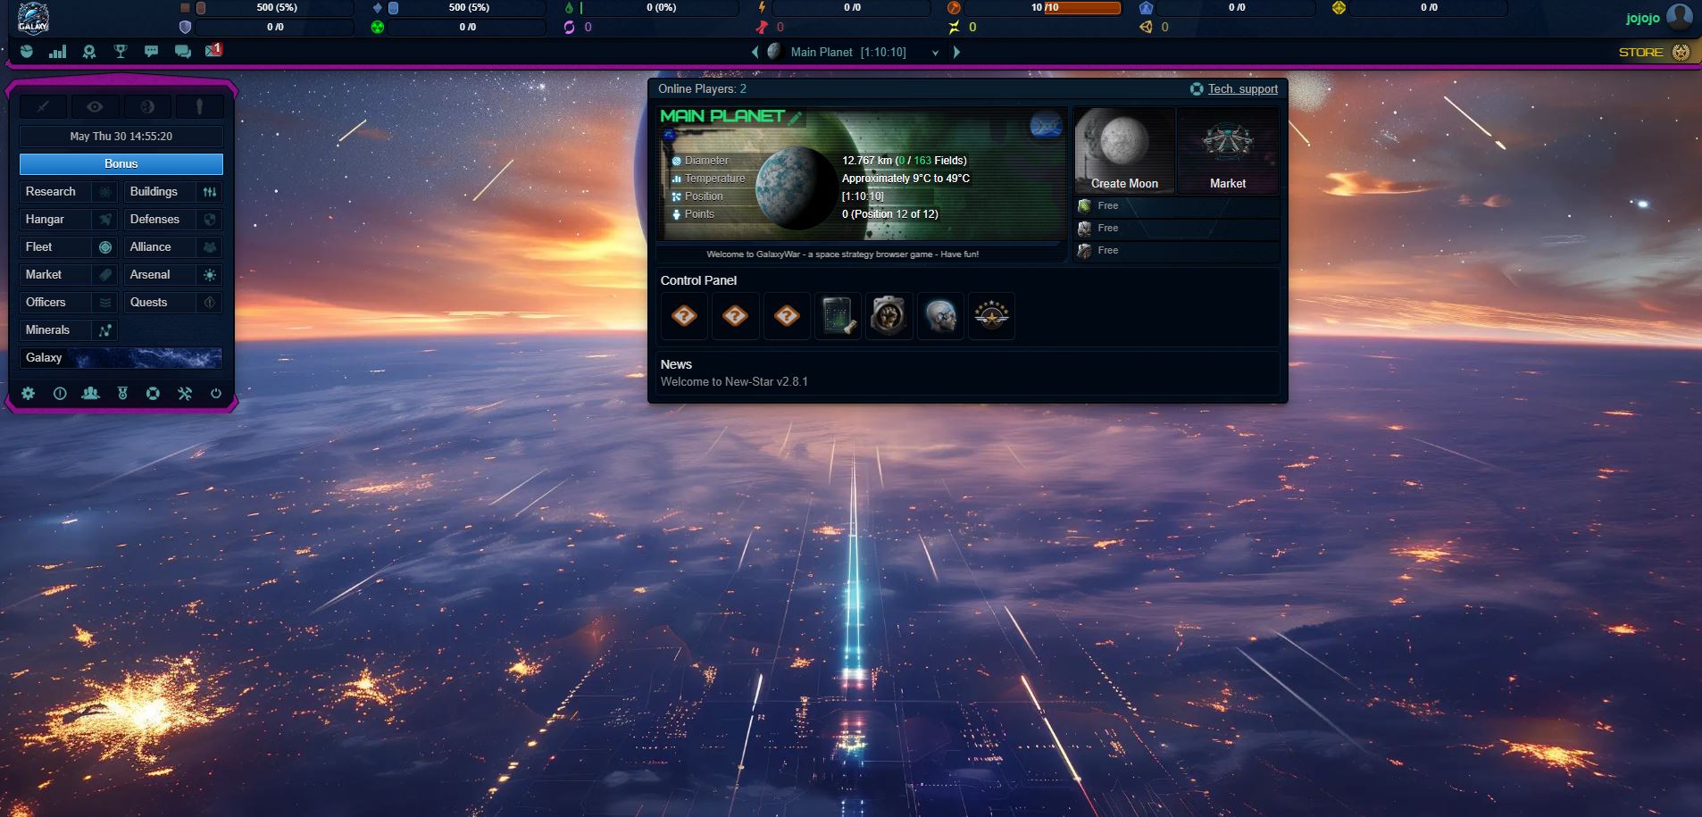Click the power logout icon
Viewport: 1702px width, 817px height.
pos(215,393)
